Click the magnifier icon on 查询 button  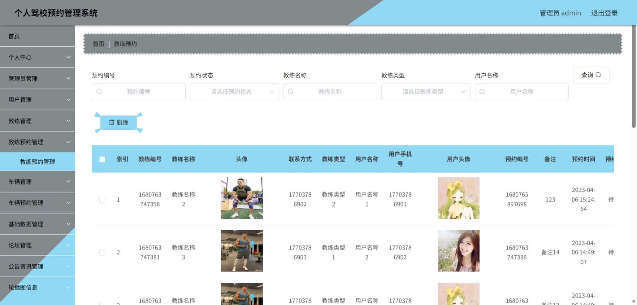(598, 75)
